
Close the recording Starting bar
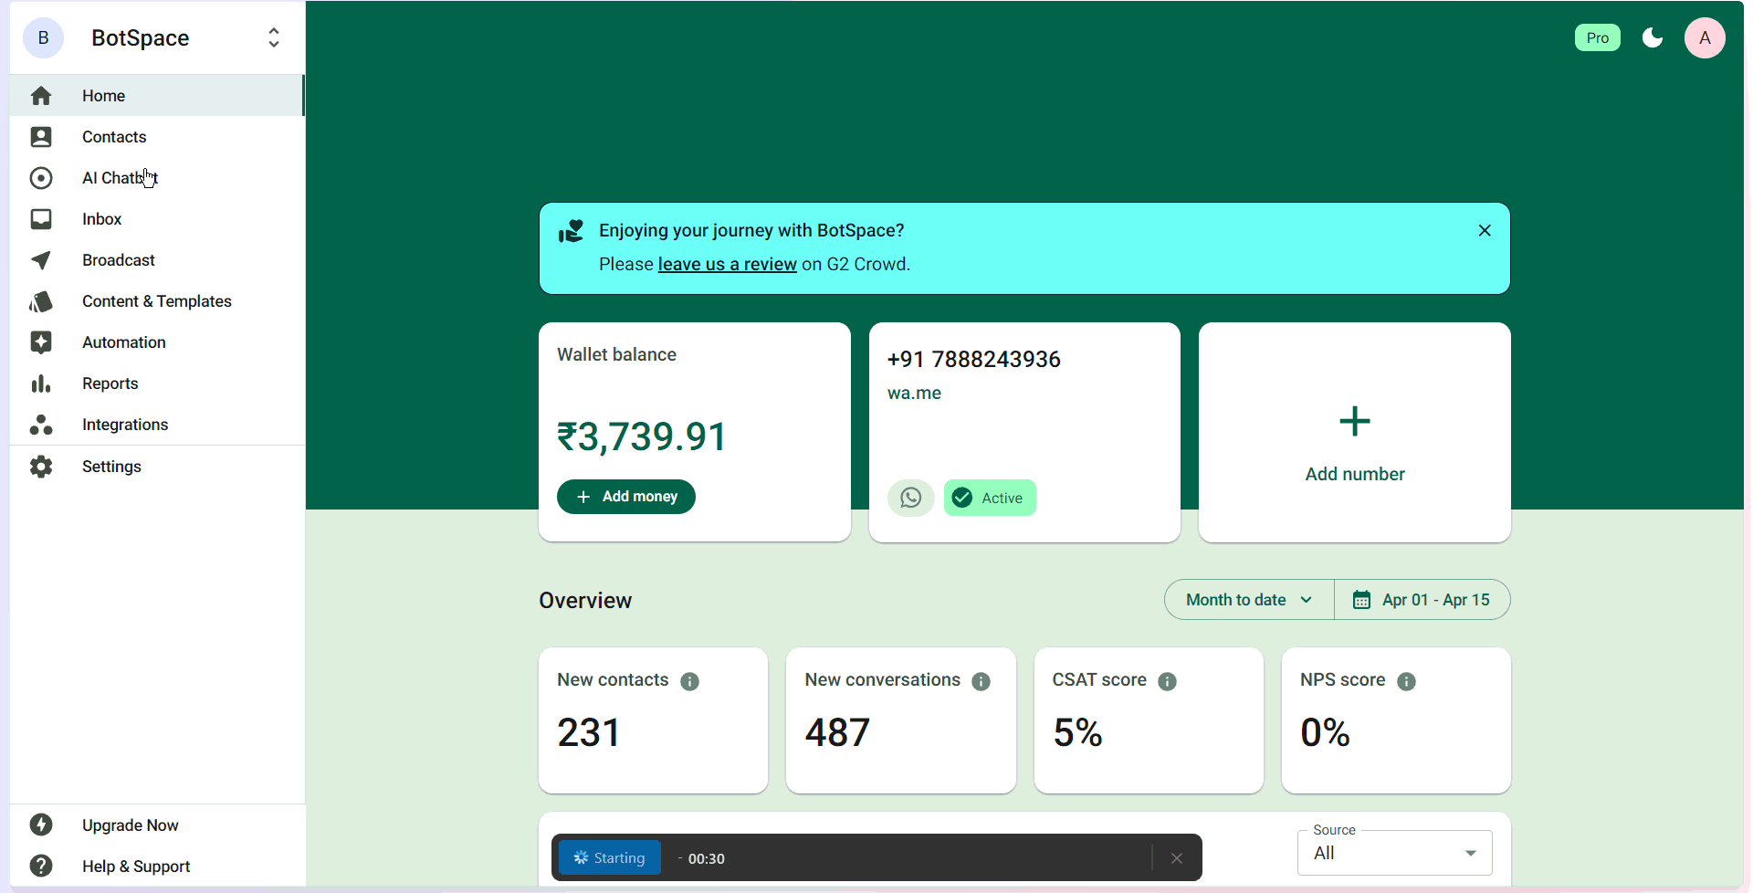coord(1177,858)
